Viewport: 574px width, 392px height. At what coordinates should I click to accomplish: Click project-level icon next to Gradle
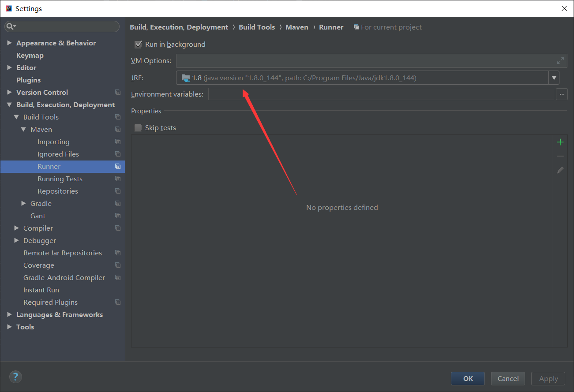pos(118,203)
